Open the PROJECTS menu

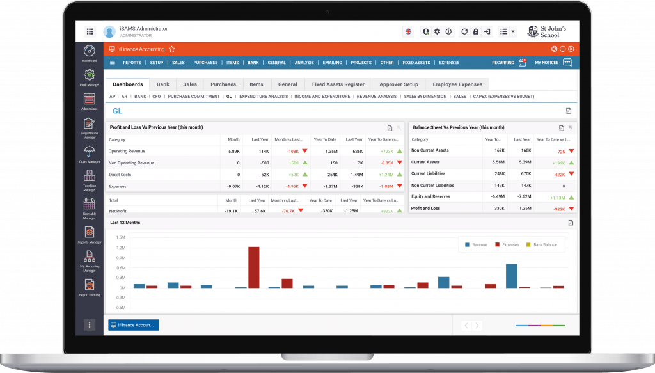tap(361, 63)
